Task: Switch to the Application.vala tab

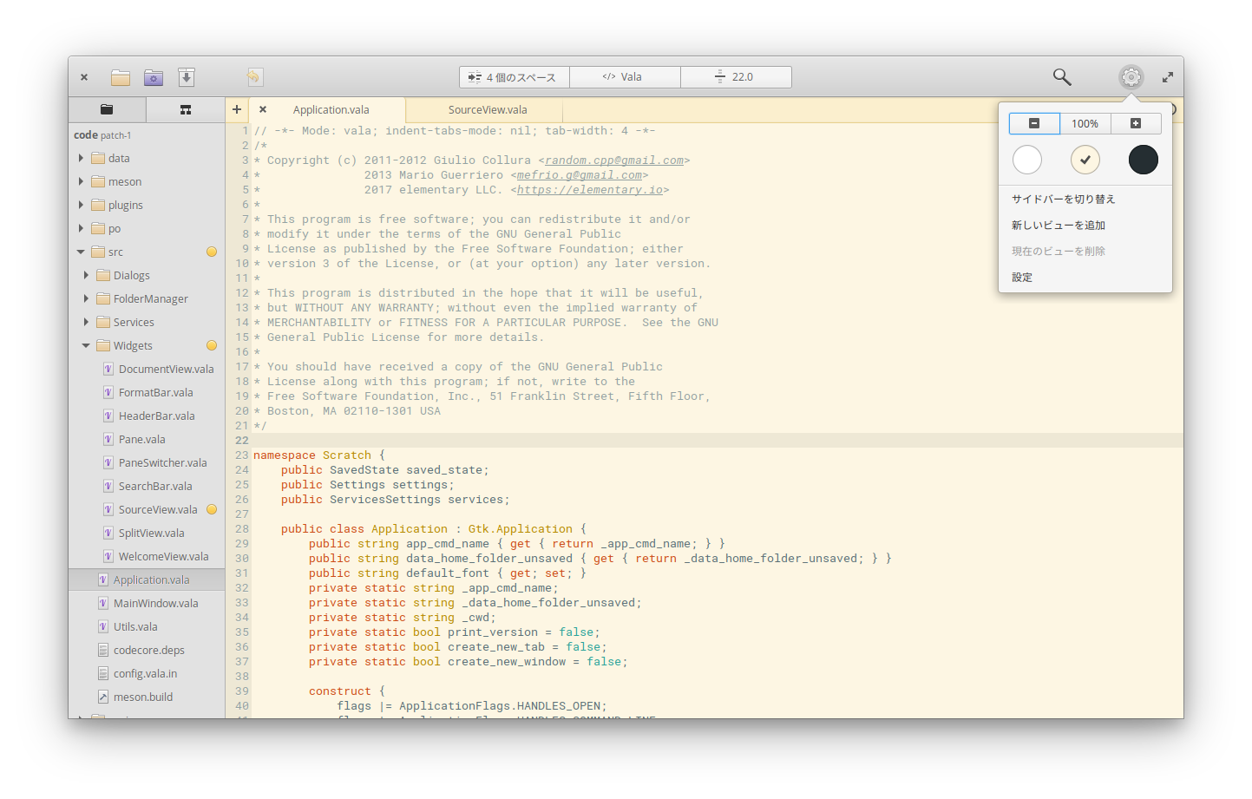Action: tap(331, 109)
